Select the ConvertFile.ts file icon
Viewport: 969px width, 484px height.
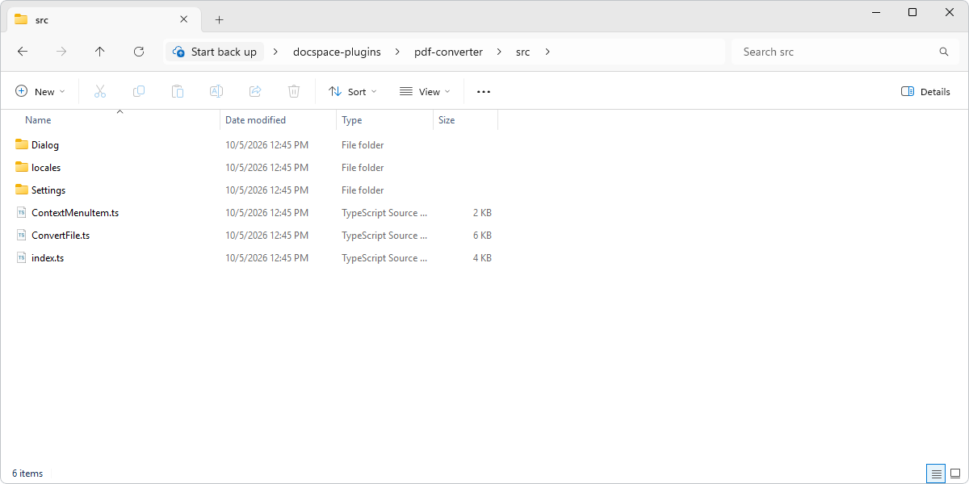(x=22, y=236)
